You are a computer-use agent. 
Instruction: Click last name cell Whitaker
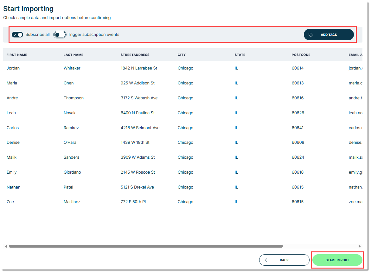[72, 68]
